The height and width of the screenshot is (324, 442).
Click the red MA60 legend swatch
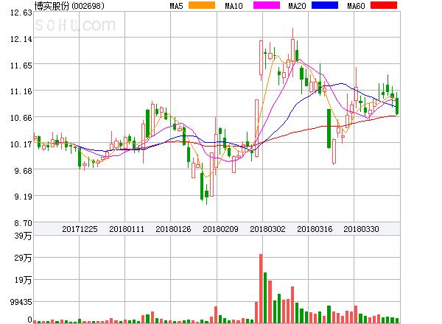[384, 5]
